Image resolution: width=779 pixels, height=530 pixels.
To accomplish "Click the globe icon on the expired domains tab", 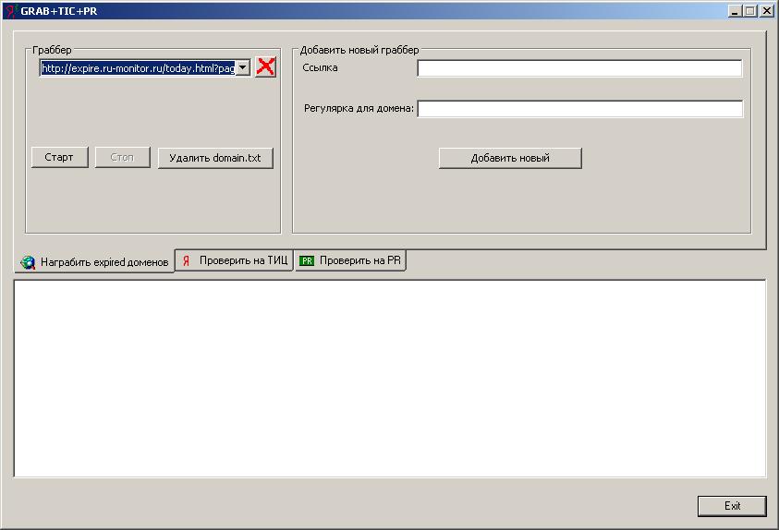I will [x=28, y=262].
